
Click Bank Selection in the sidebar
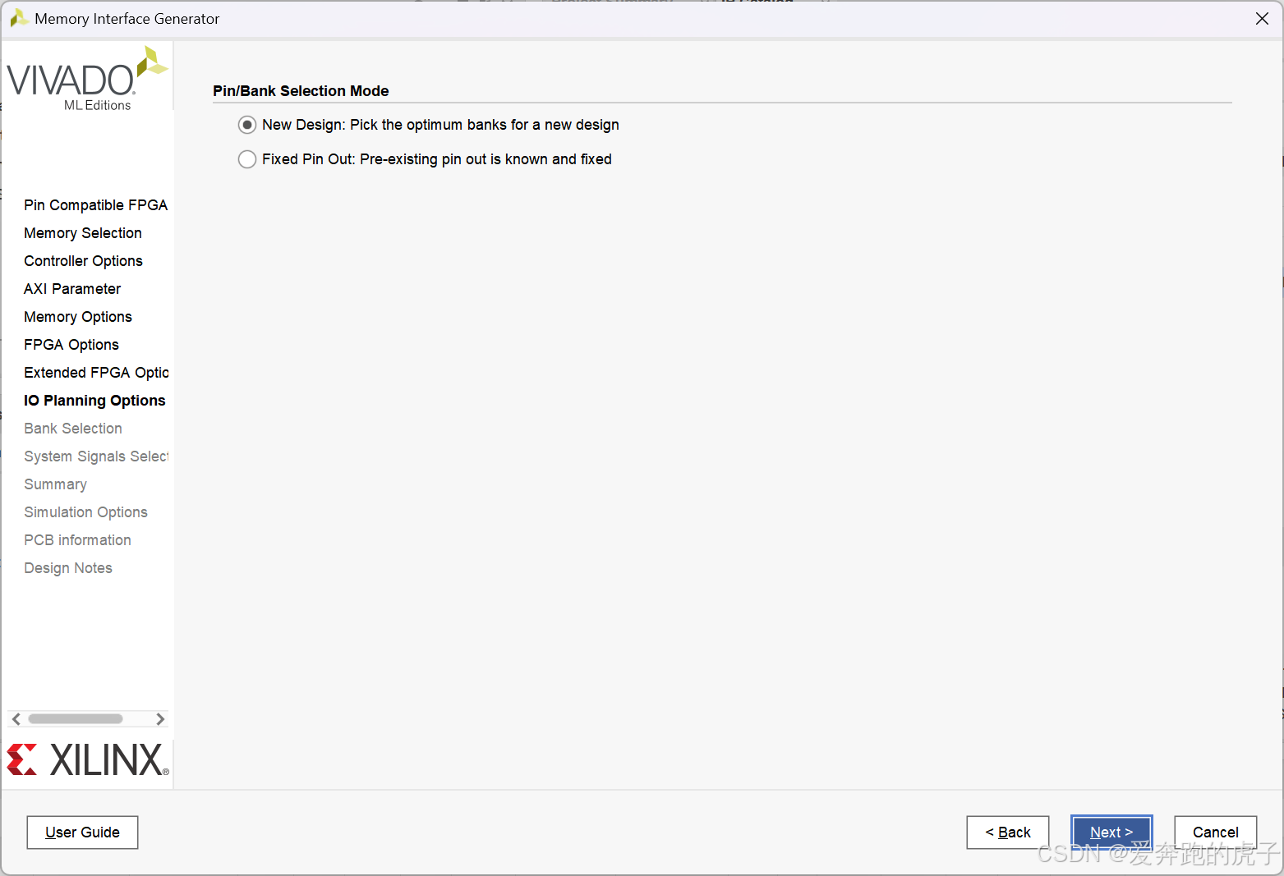point(73,429)
